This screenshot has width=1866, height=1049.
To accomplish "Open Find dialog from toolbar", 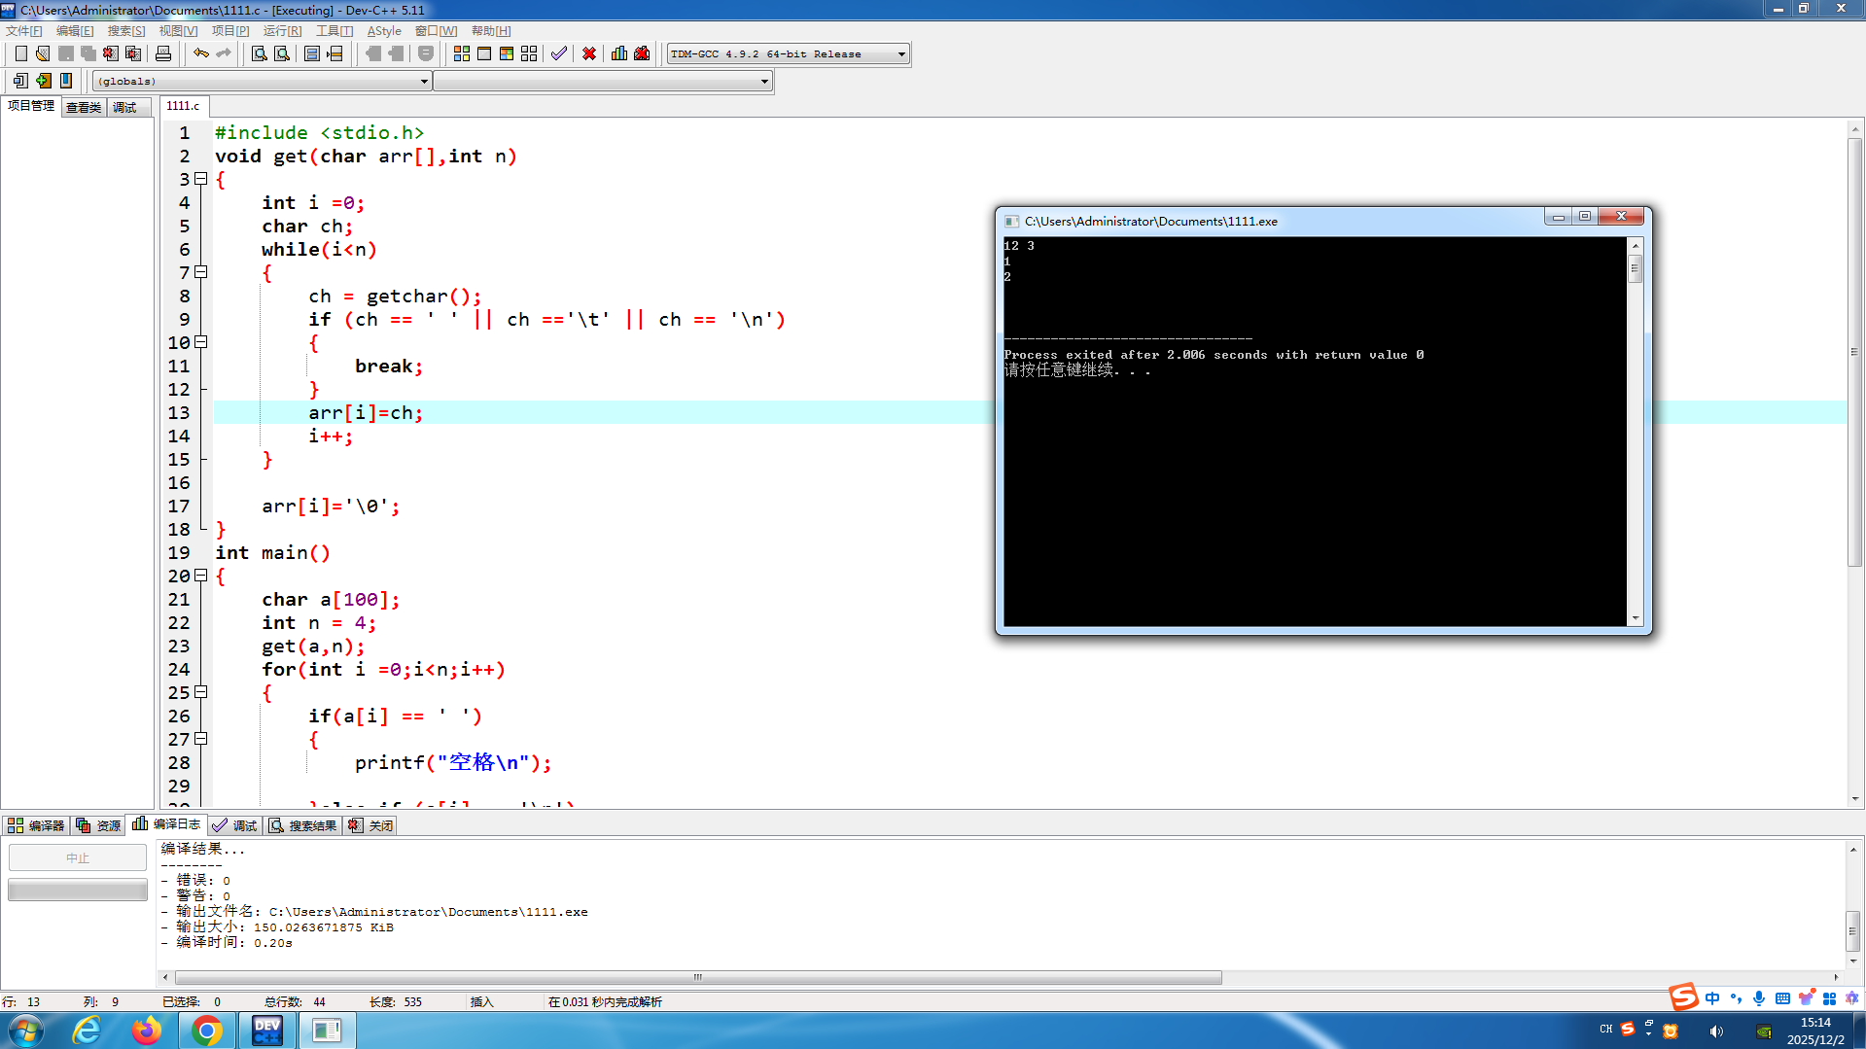I will (260, 53).
